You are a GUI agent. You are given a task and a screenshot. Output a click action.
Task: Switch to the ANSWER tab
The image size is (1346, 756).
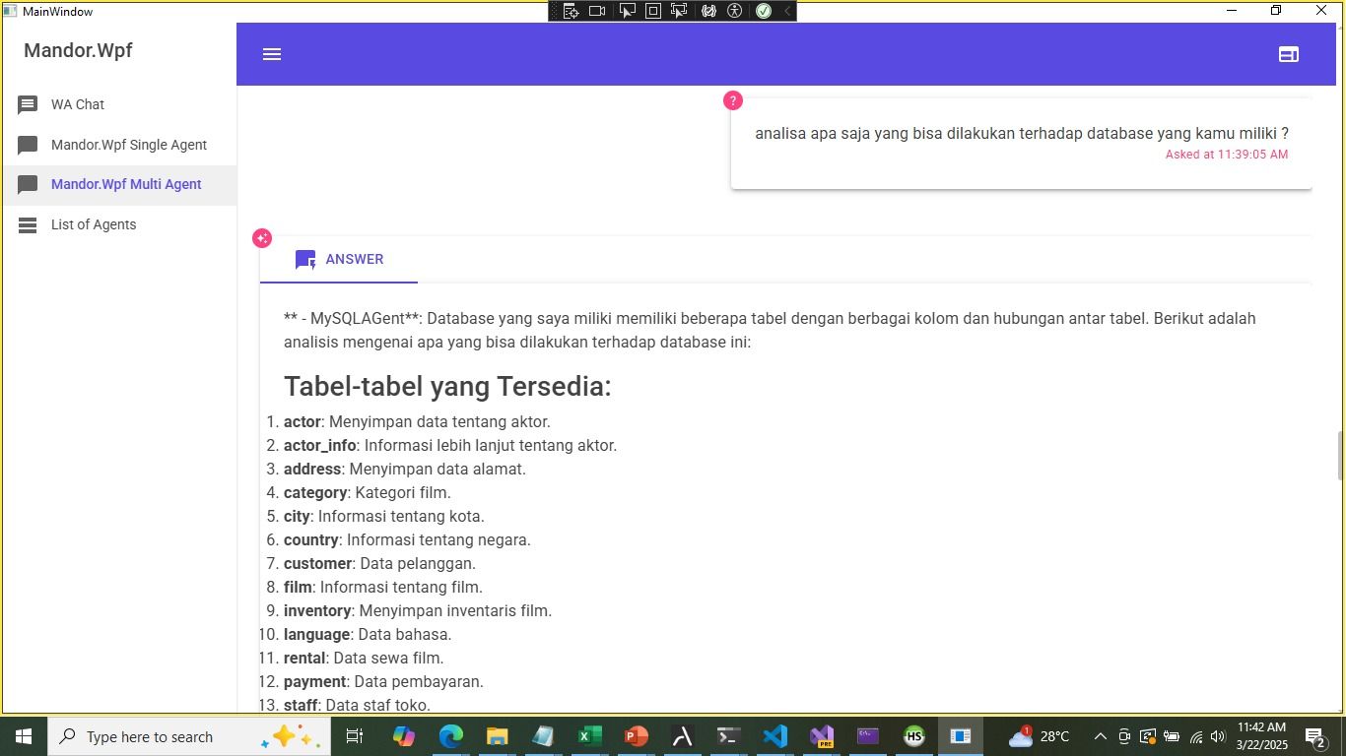[x=339, y=260]
